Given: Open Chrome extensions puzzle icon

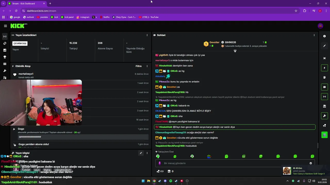Looking at the screenshot, I should click(305, 11).
